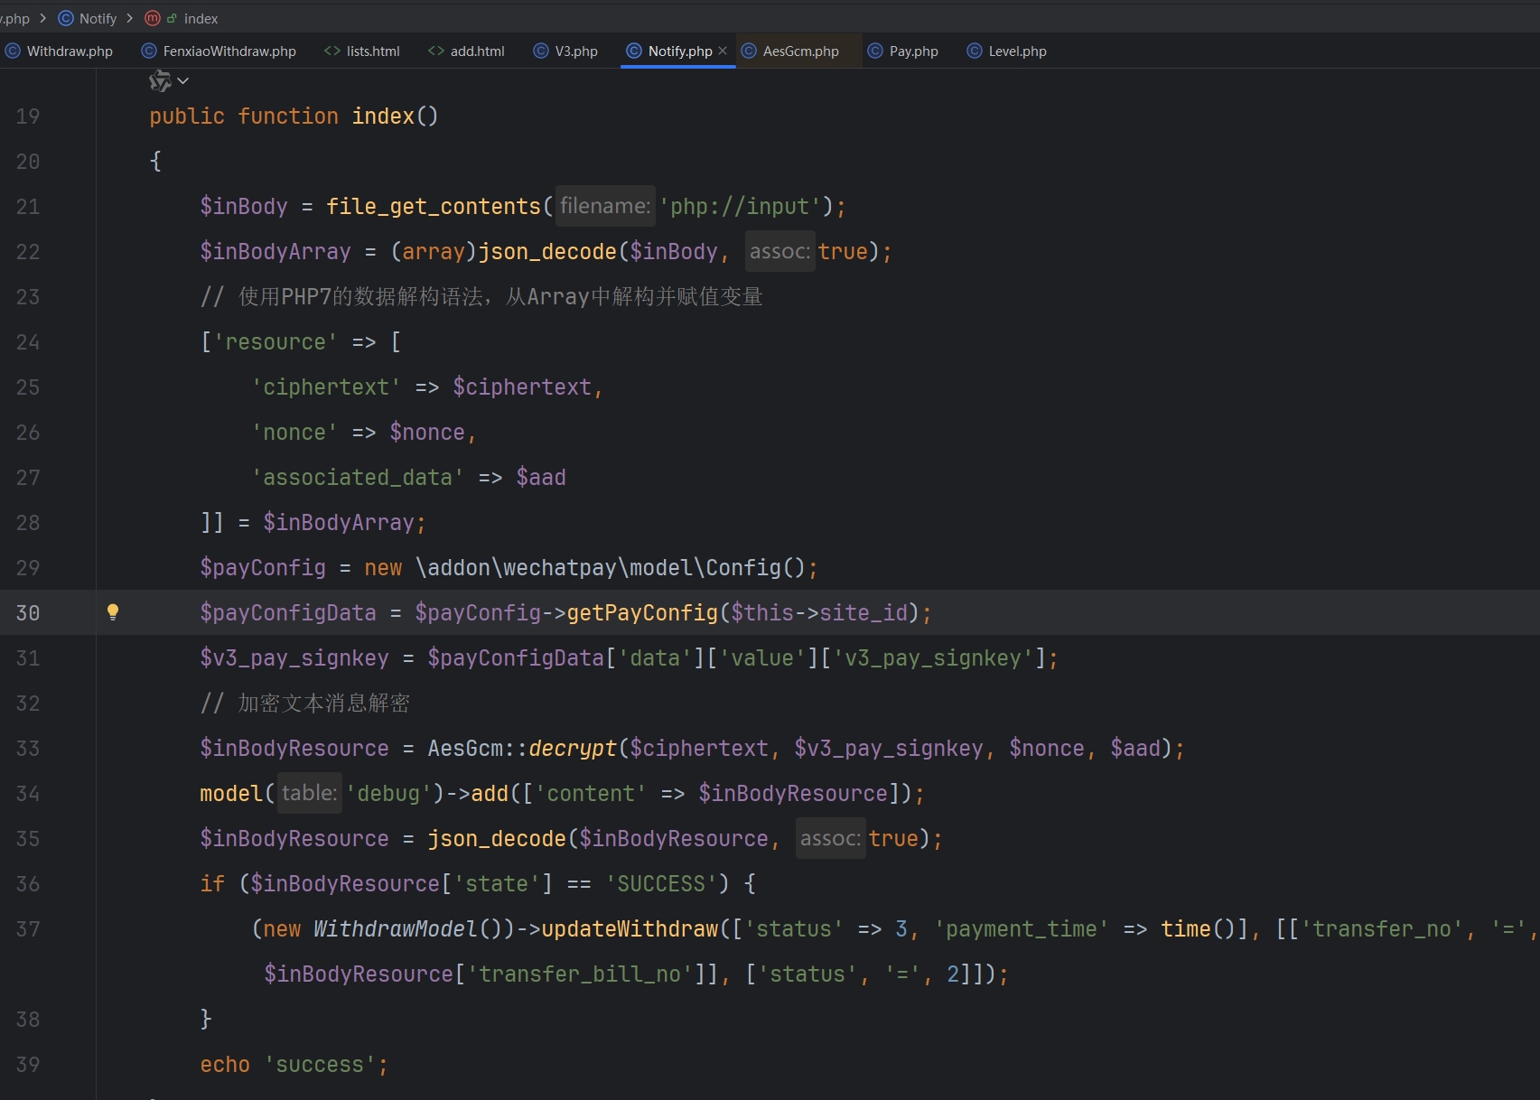The width and height of the screenshot is (1540, 1100).
Task: Switch to add.html tab
Action: coord(477,51)
